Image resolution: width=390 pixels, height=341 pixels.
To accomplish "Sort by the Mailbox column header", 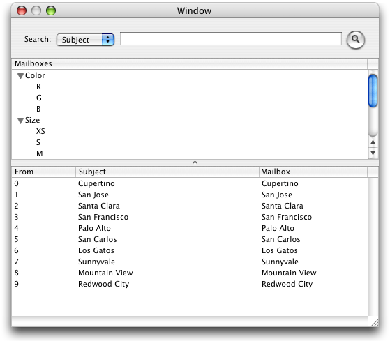I will (x=313, y=172).
